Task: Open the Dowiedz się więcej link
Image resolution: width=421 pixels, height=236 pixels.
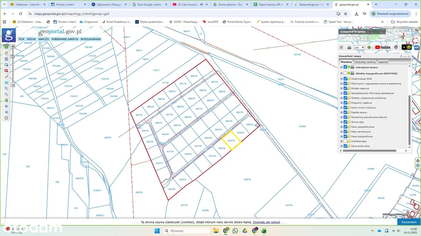Action: pos(266,222)
